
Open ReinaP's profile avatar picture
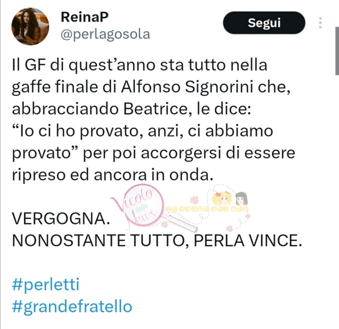30,27
